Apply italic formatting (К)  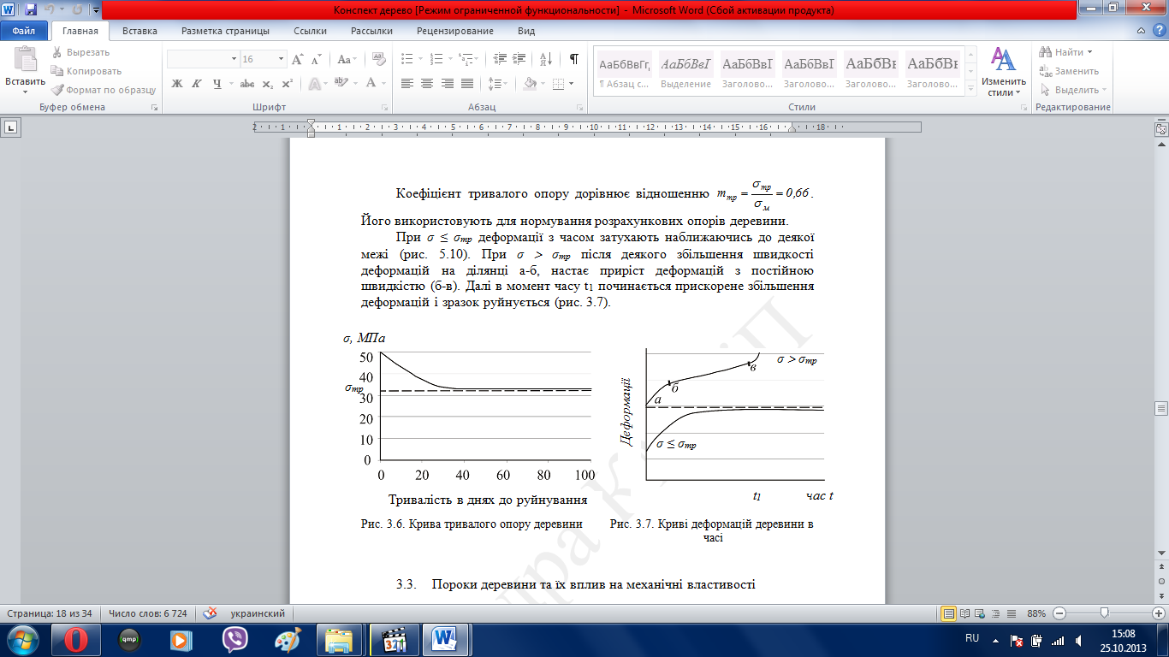click(x=197, y=84)
